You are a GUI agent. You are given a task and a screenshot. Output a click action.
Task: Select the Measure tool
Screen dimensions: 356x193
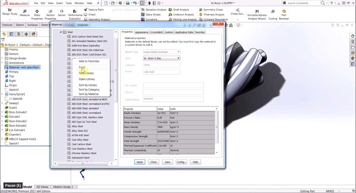click(25, 13)
